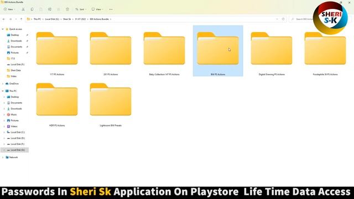Click the Music icon in sidebar
The height and width of the screenshot is (199, 354).
(x=8, y=114)
